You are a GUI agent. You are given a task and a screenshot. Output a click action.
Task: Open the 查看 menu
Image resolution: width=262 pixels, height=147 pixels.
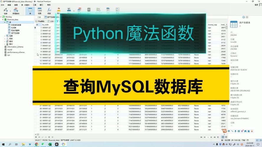(x=16, y=5)
